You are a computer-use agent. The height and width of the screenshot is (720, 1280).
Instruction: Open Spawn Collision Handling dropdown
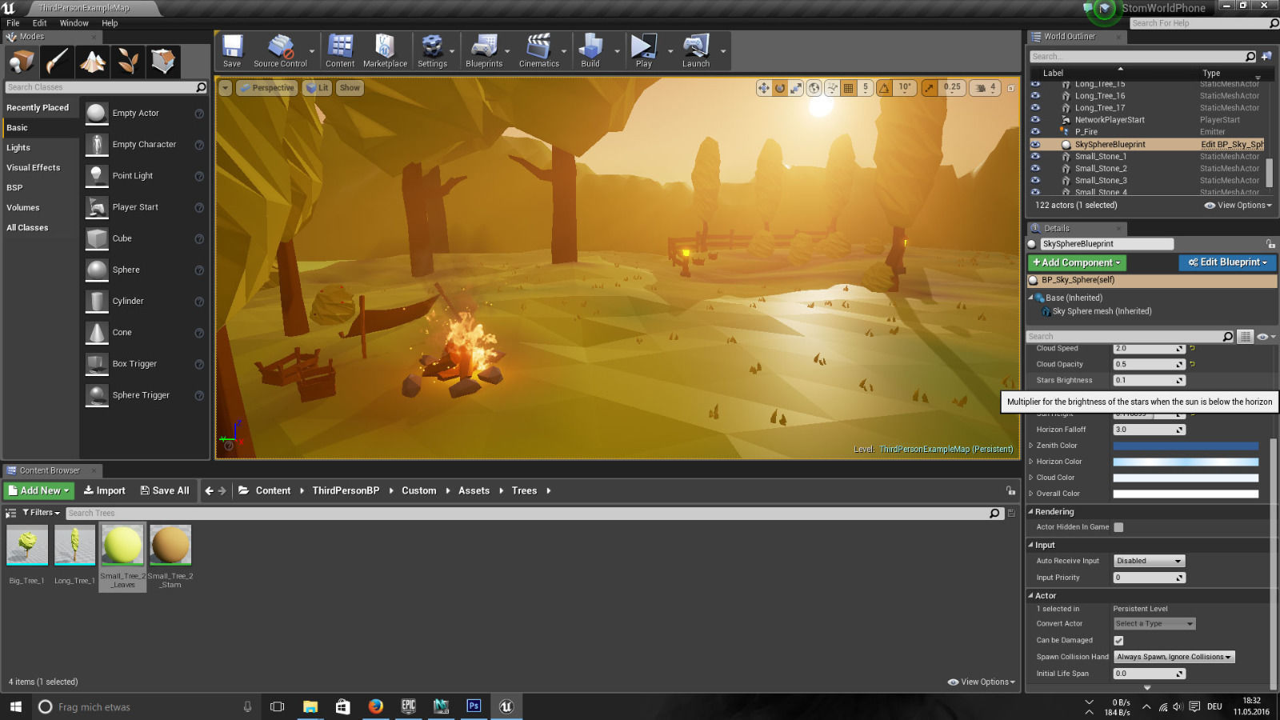coord(1174,658)
